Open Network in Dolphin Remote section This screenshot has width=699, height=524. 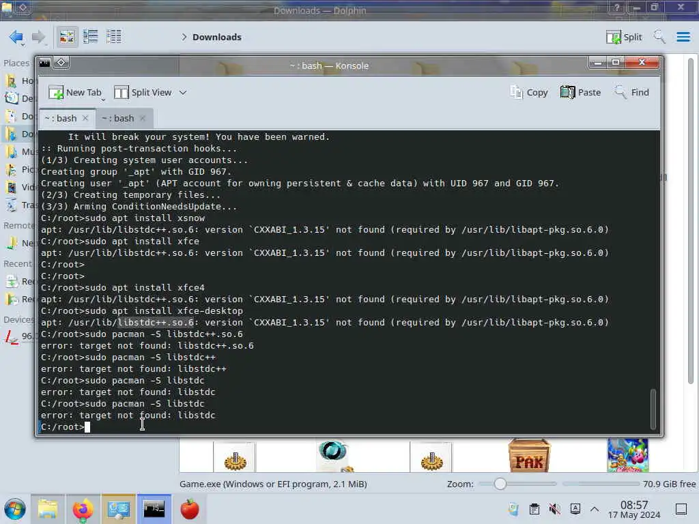pyautogui.click(x=20, y=244)
